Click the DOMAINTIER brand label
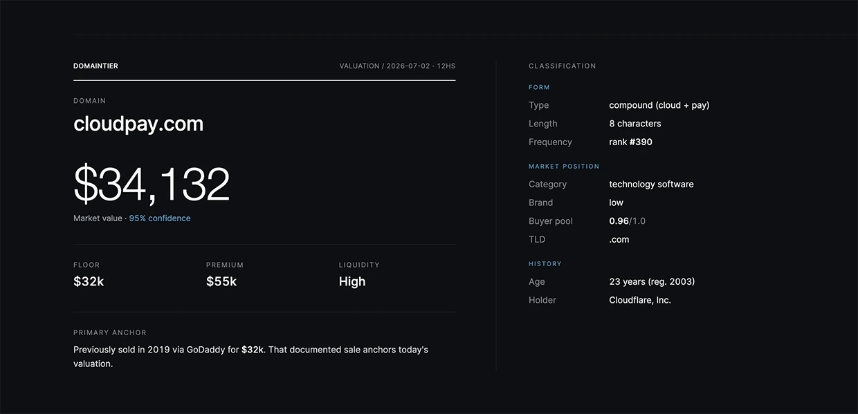Screen dimensions: 858x414 [95, 66]
